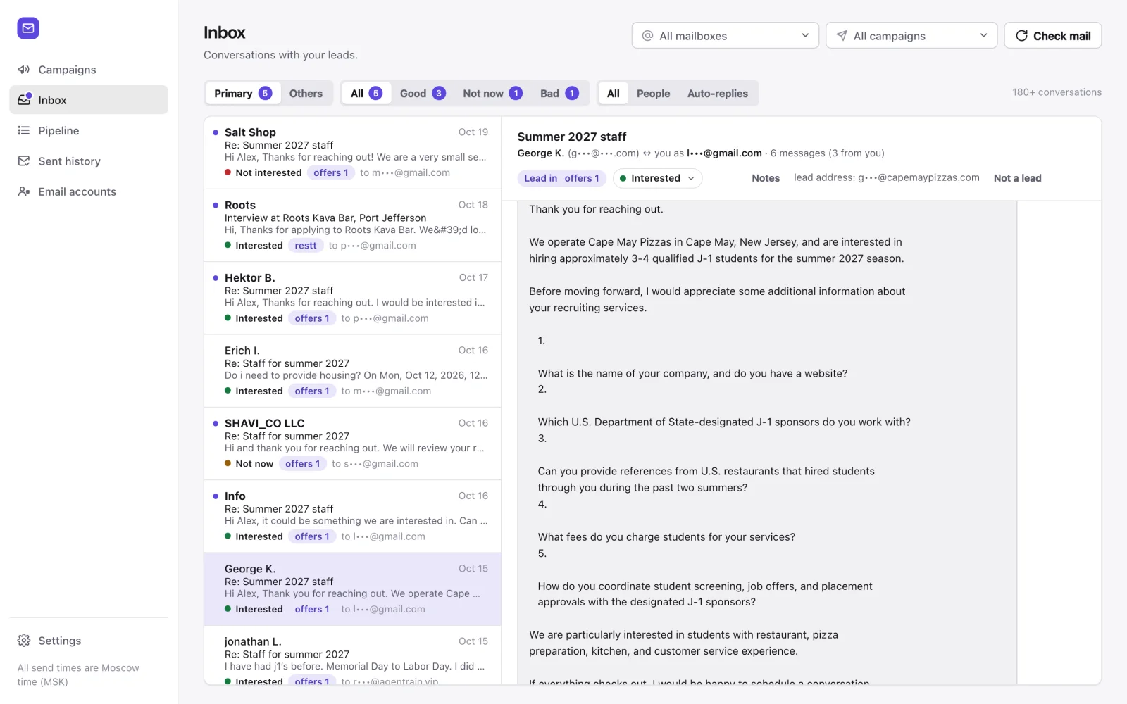Click the purple mail app logo

point(28,28)
